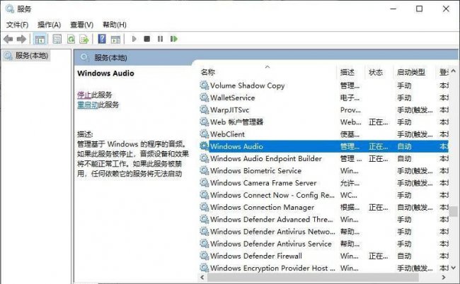Select Windows Connection Manager row

point(324,207)
